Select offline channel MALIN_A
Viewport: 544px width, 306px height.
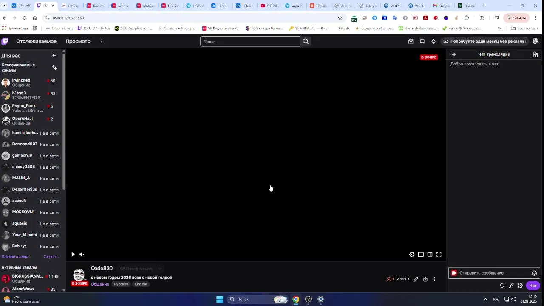click(32, 178)
